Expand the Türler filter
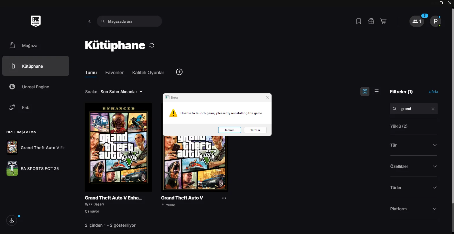The image size is (454, 234). (414, 188)
